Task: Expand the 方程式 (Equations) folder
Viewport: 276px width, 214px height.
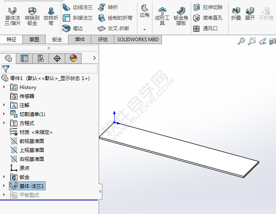Action: pos(4,123)
